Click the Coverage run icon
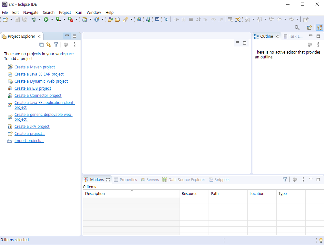Image resolution: width=324 pixels, height=245 pixels. click(58, 19)
